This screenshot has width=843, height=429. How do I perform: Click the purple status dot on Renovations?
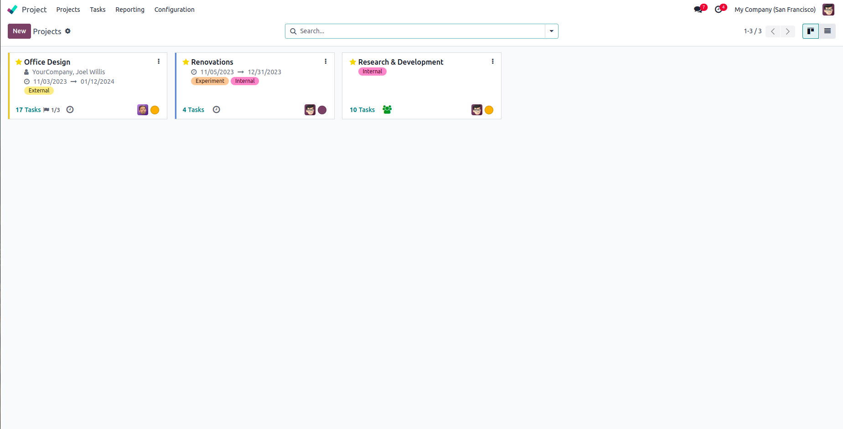pos(322,110)
